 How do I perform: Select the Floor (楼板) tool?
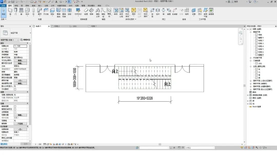click(52, 11)
